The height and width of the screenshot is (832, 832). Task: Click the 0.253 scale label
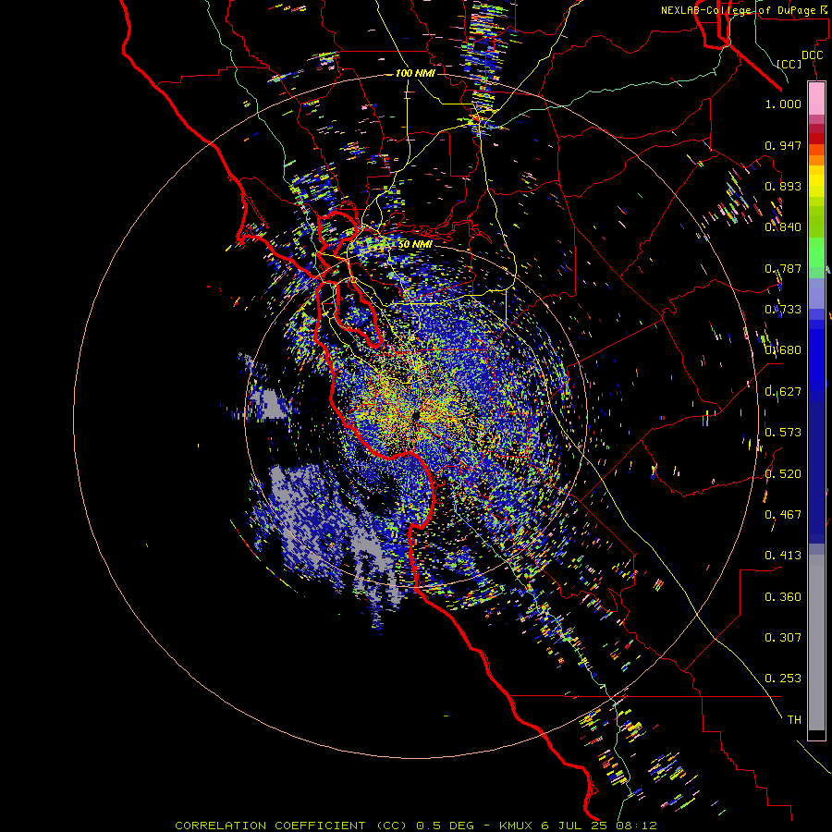point(783,679)
